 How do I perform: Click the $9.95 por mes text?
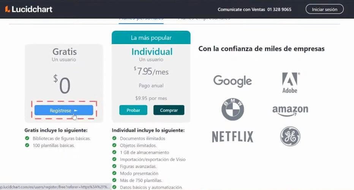pos(151,98)
